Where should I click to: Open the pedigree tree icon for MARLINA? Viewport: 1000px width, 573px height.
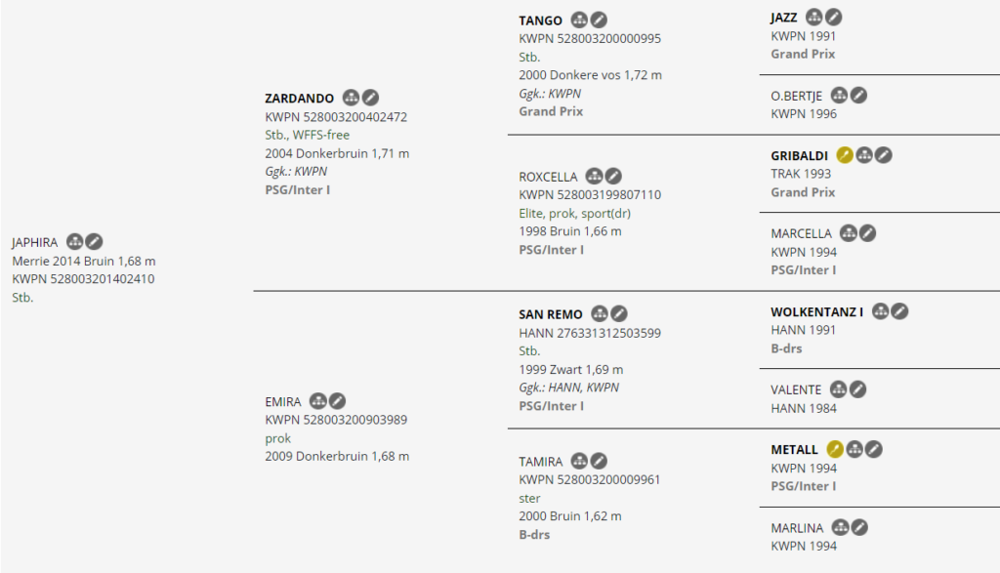click(x=840, y=528)
